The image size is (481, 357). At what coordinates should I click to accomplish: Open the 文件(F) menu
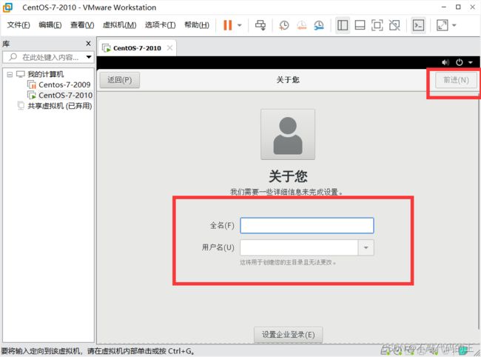point(18,25)
